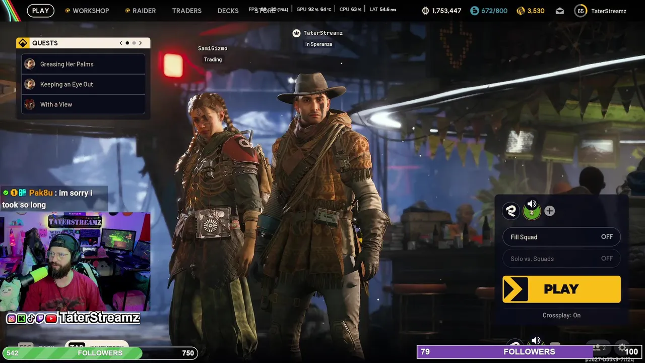Click the blue stash icon beside 672/800
The height and width of the screenshot is (363, 645).
pos(474,11)
